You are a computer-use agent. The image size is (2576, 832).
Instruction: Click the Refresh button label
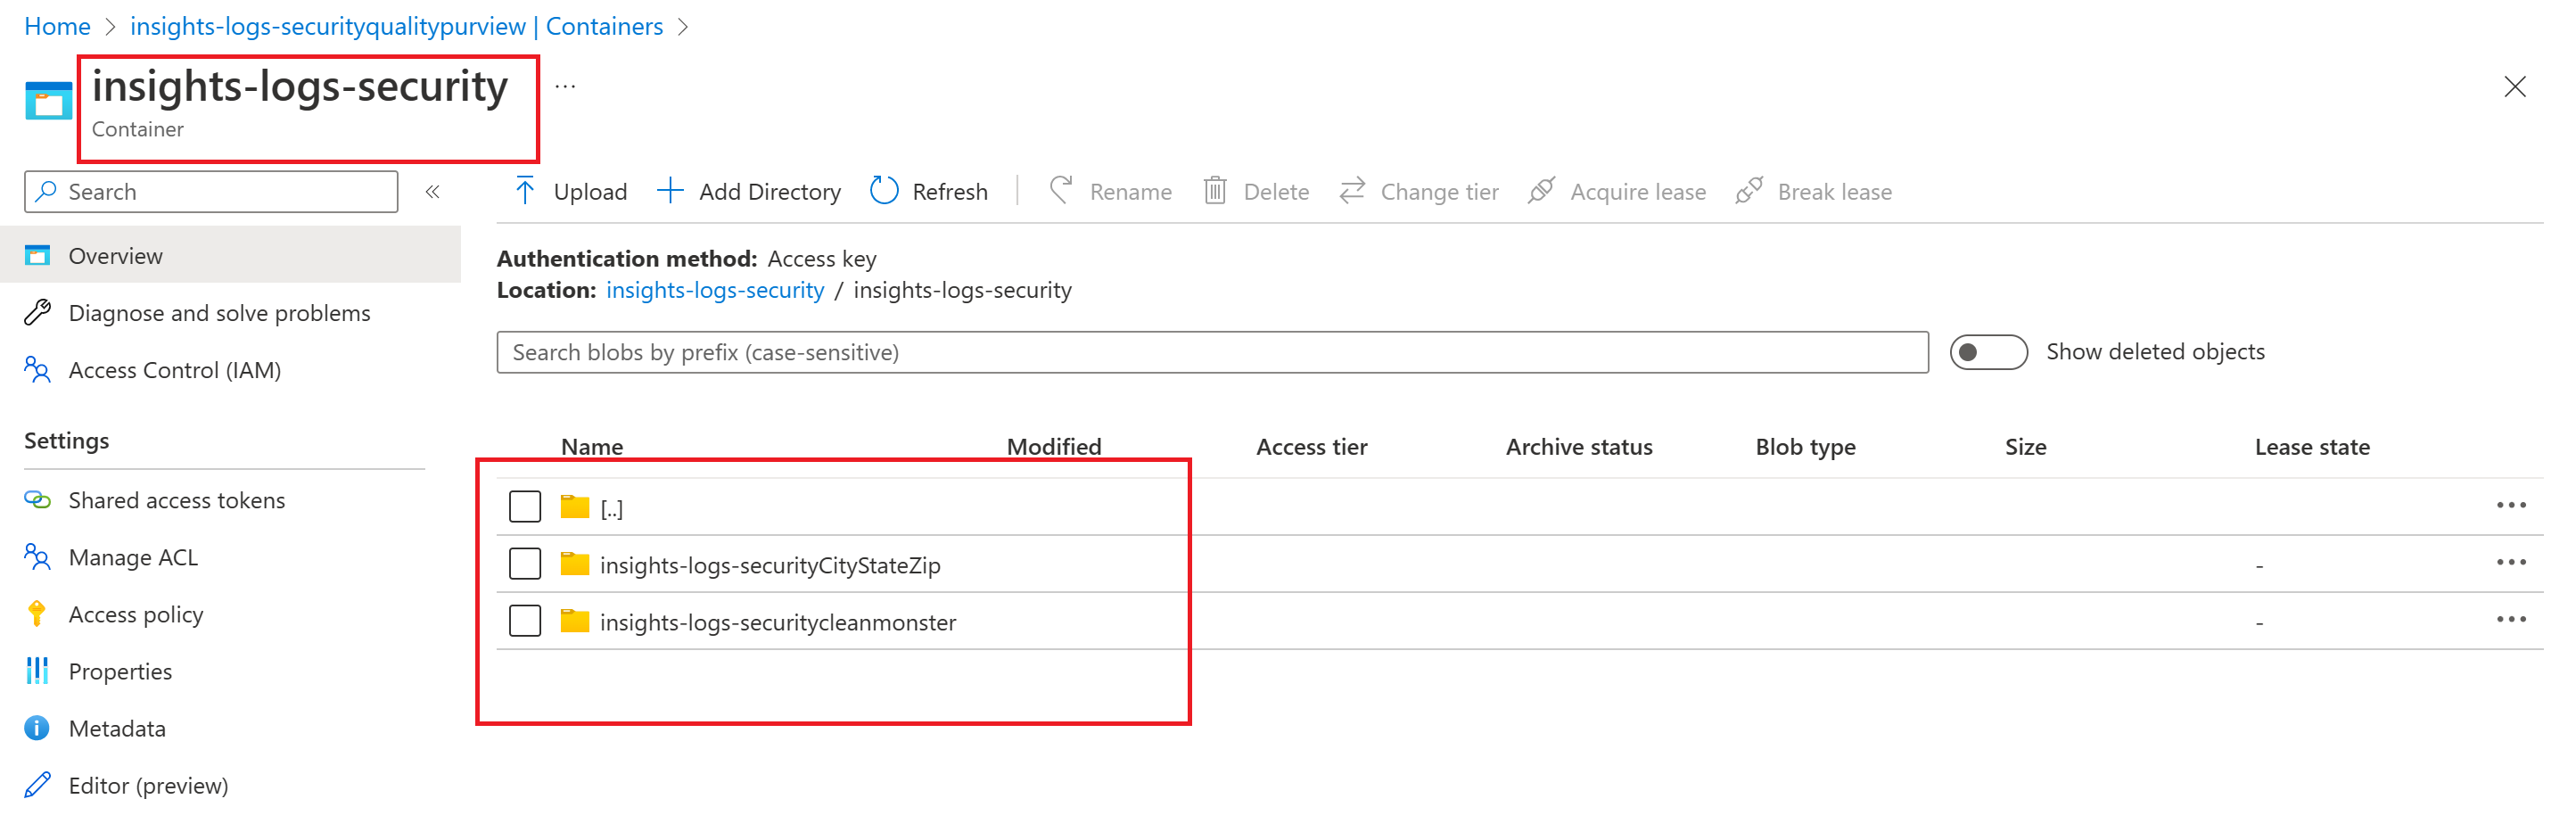click(x=950, y=191)
